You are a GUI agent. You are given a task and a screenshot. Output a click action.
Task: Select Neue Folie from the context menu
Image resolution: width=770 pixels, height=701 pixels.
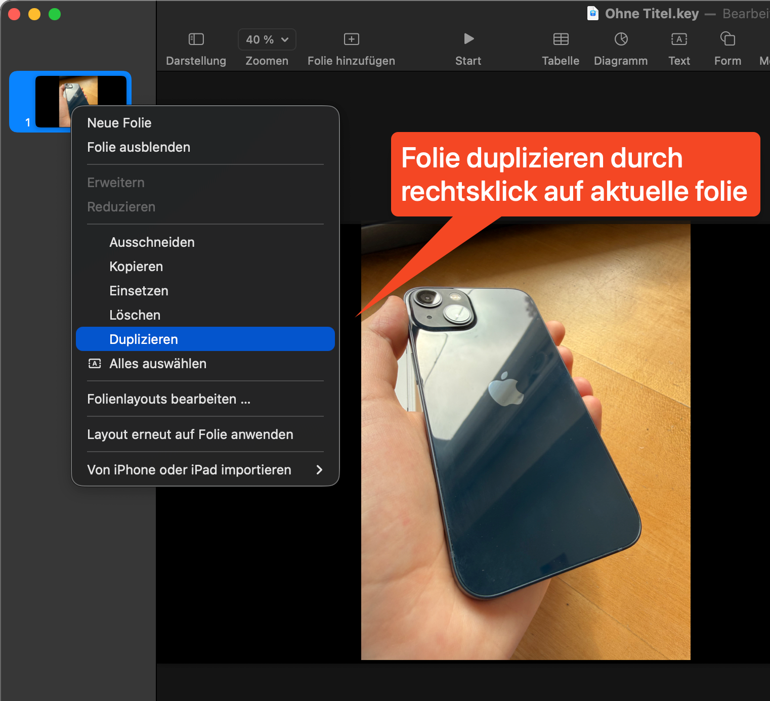coord(119,123)
